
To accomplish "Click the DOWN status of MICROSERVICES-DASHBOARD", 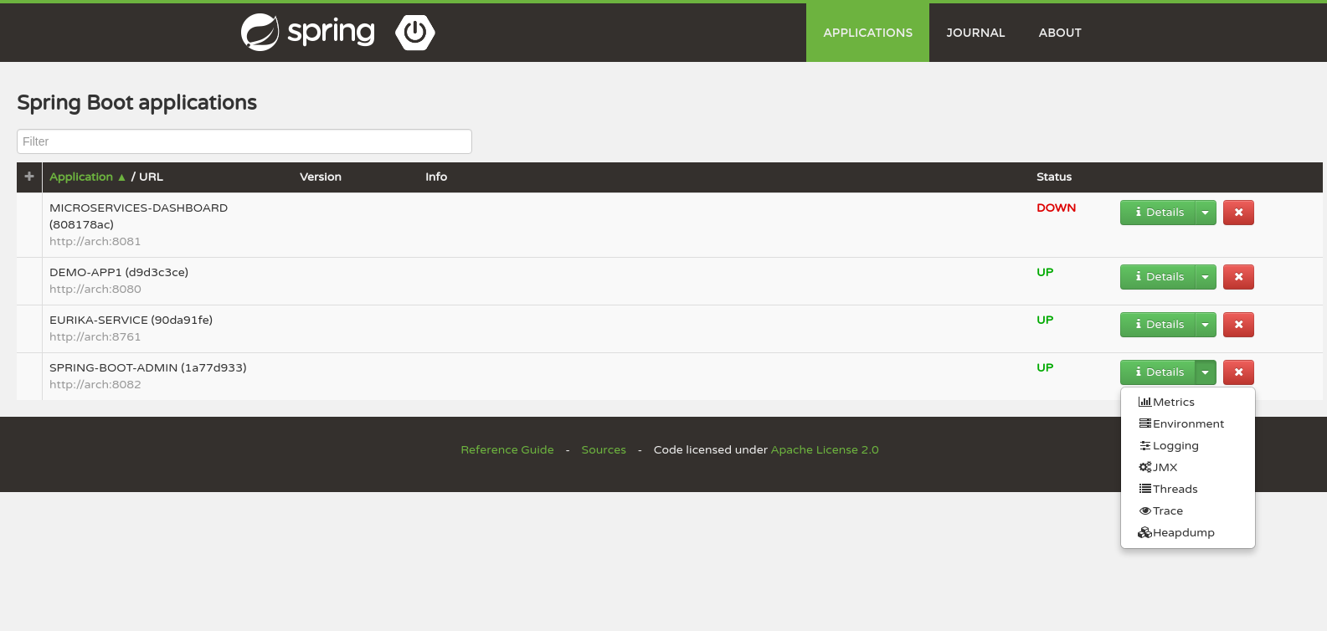I will tap(1056, 208).
